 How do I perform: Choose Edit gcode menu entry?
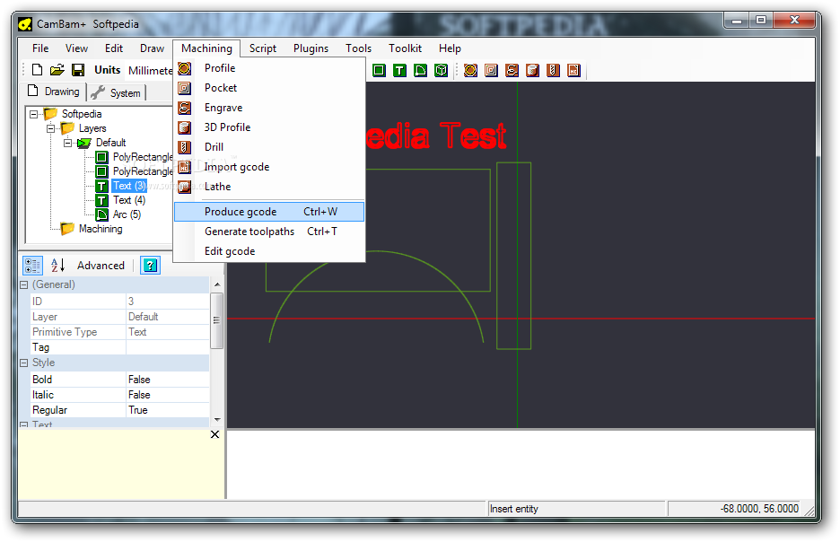269,251
